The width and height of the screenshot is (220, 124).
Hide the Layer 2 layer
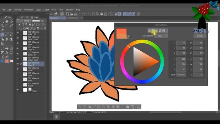pos(18,64)
